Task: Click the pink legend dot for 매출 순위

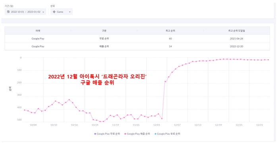Action: point(125,134)
